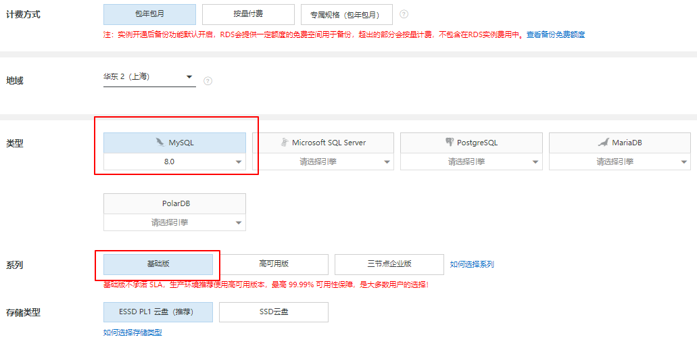Screen dimensions: 697x346
Task: Choose 高可用版 series
Action: [x=274, y=264]
